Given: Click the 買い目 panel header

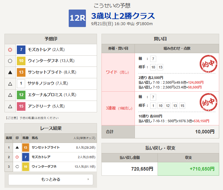Looking at the screenshot, I should (x=160, y=39).
